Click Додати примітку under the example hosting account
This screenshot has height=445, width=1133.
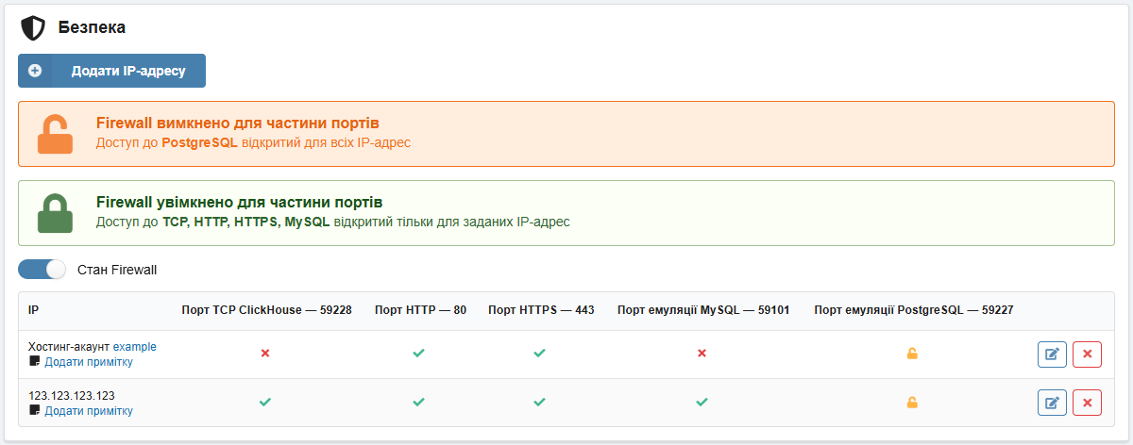[x=88, y=362]
